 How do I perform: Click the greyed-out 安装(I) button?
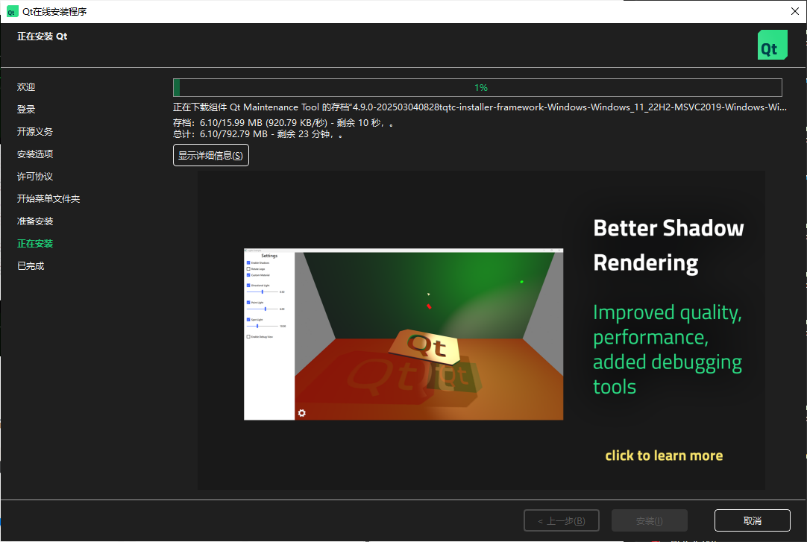(x=650, y=520)
